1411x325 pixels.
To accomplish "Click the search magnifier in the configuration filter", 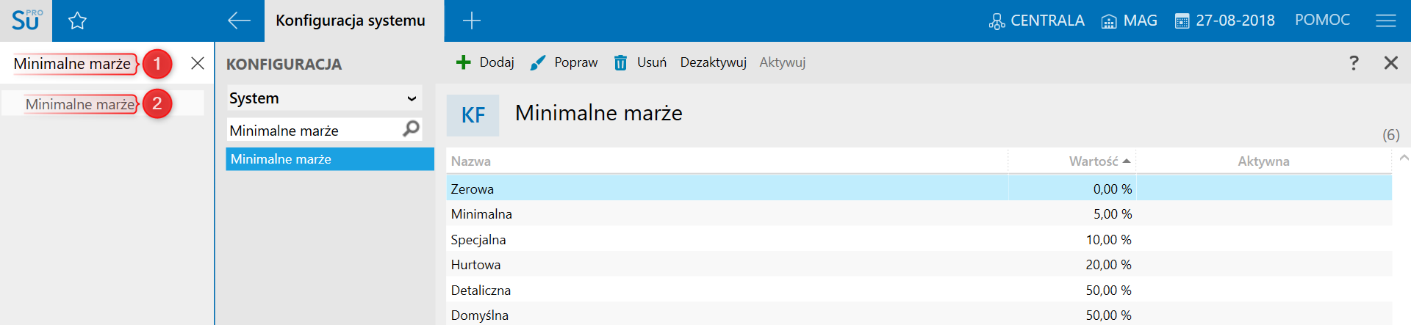I will 412,129.
